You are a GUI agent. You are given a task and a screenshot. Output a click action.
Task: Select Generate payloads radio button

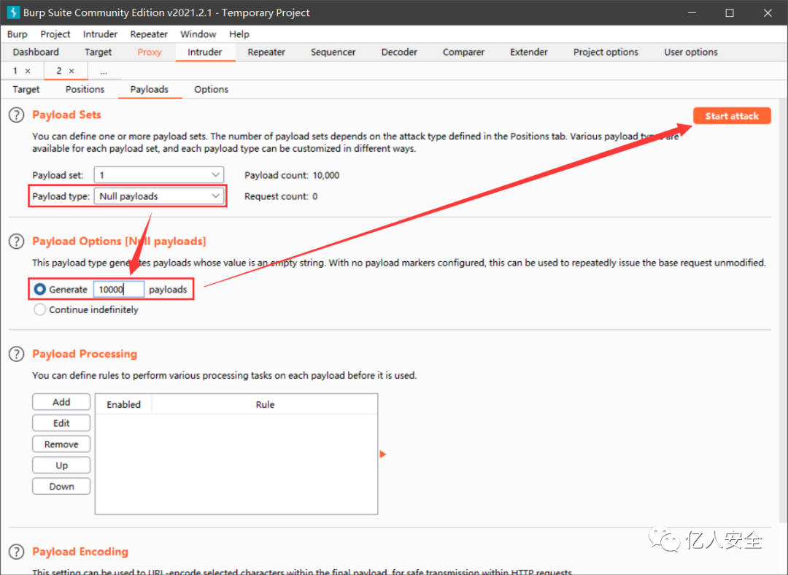pos(39,290)
